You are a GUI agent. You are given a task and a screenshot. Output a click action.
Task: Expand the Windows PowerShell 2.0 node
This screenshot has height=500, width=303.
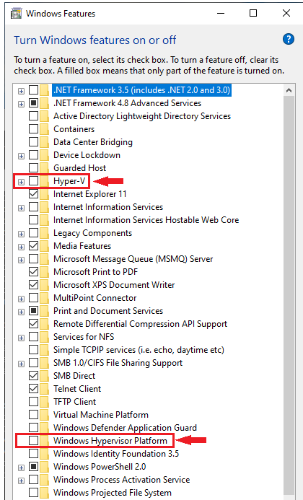[21, 468]
